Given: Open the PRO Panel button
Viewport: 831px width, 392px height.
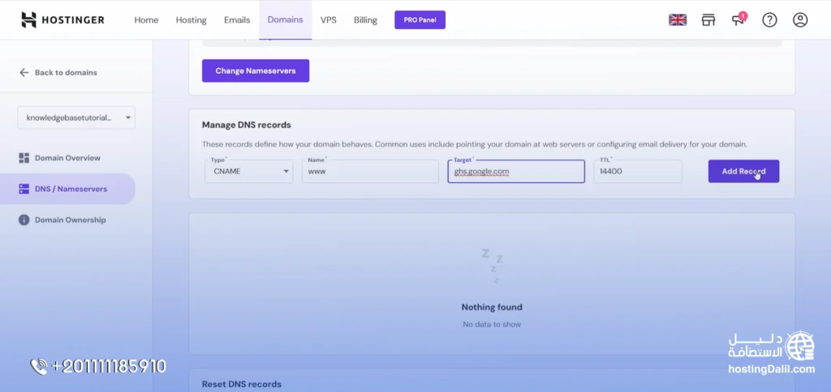Looking at the screenshot, I should 420,19.
